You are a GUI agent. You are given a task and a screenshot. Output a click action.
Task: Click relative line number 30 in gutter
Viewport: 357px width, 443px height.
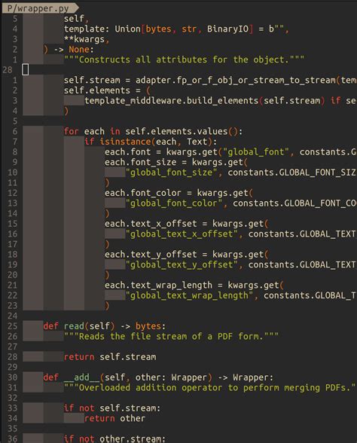point(12,377)
